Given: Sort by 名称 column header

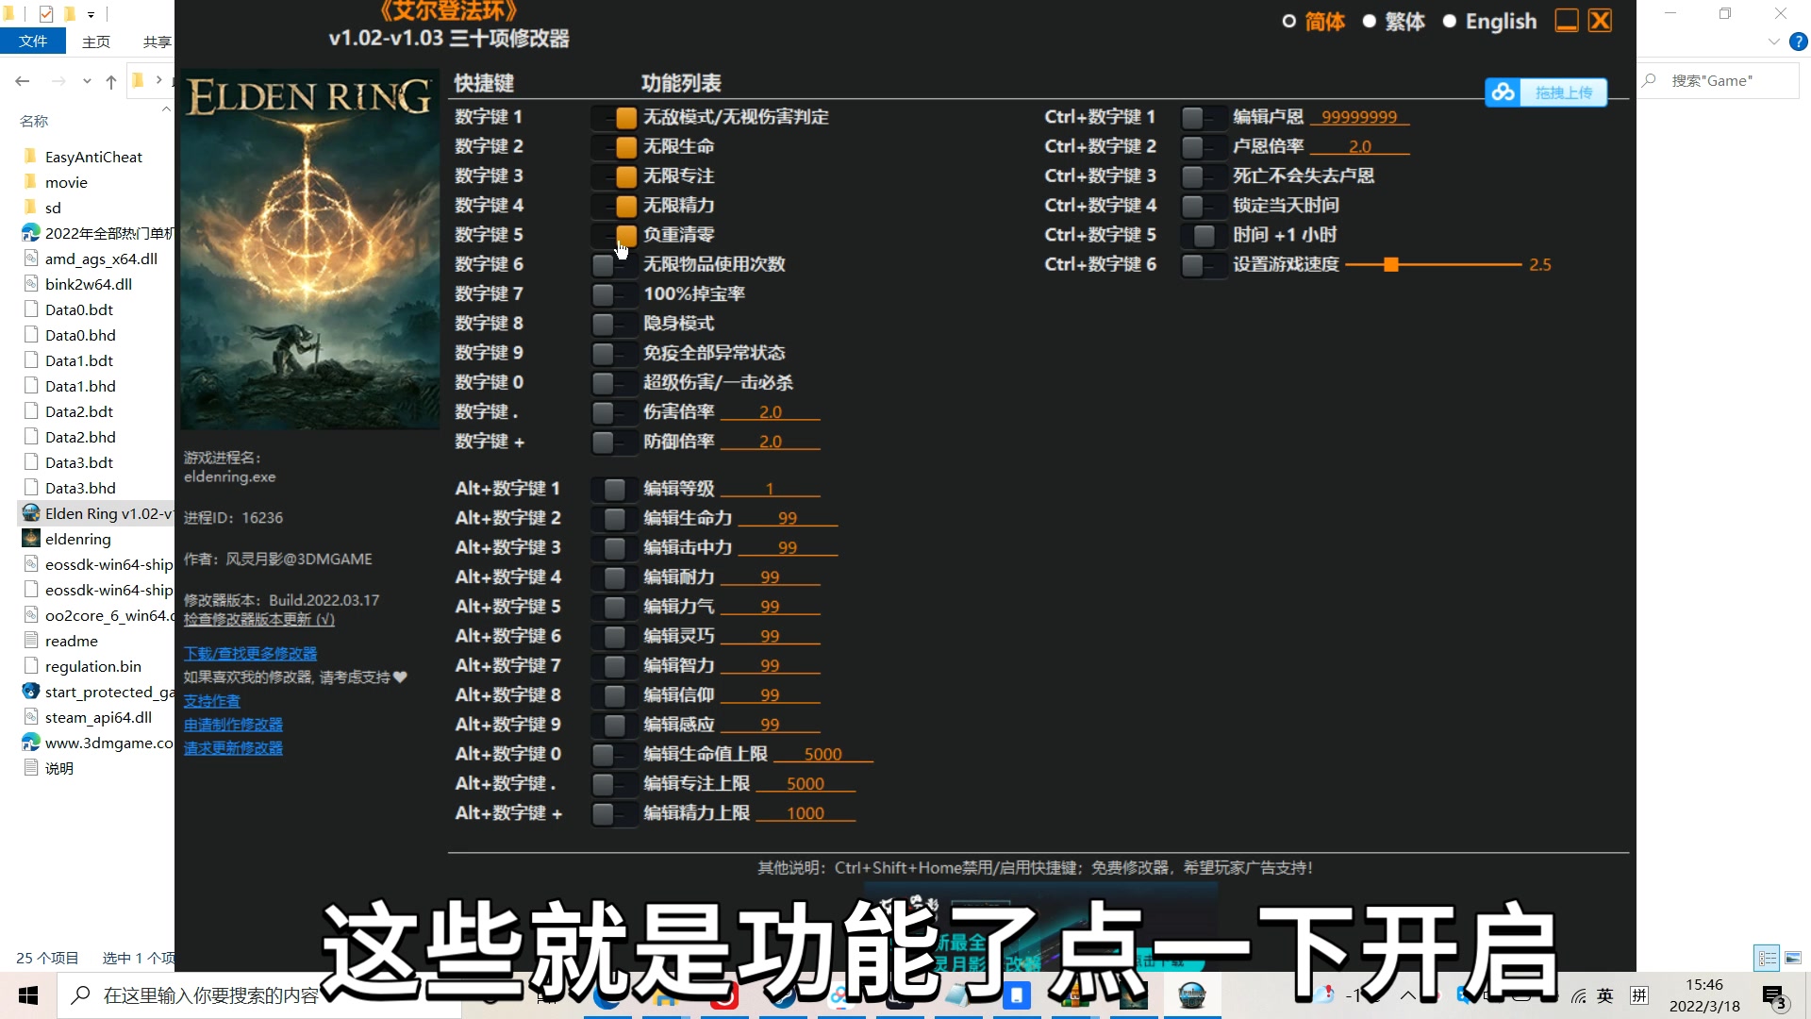Looking at the screenshot, I should [x=34, y=121].
